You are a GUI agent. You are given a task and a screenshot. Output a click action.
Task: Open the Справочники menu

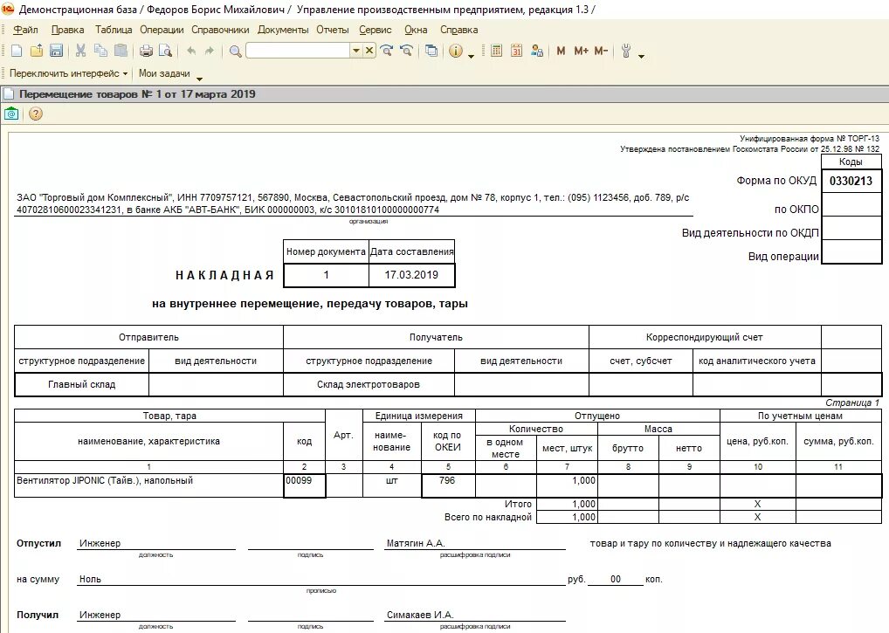point(220,30)
